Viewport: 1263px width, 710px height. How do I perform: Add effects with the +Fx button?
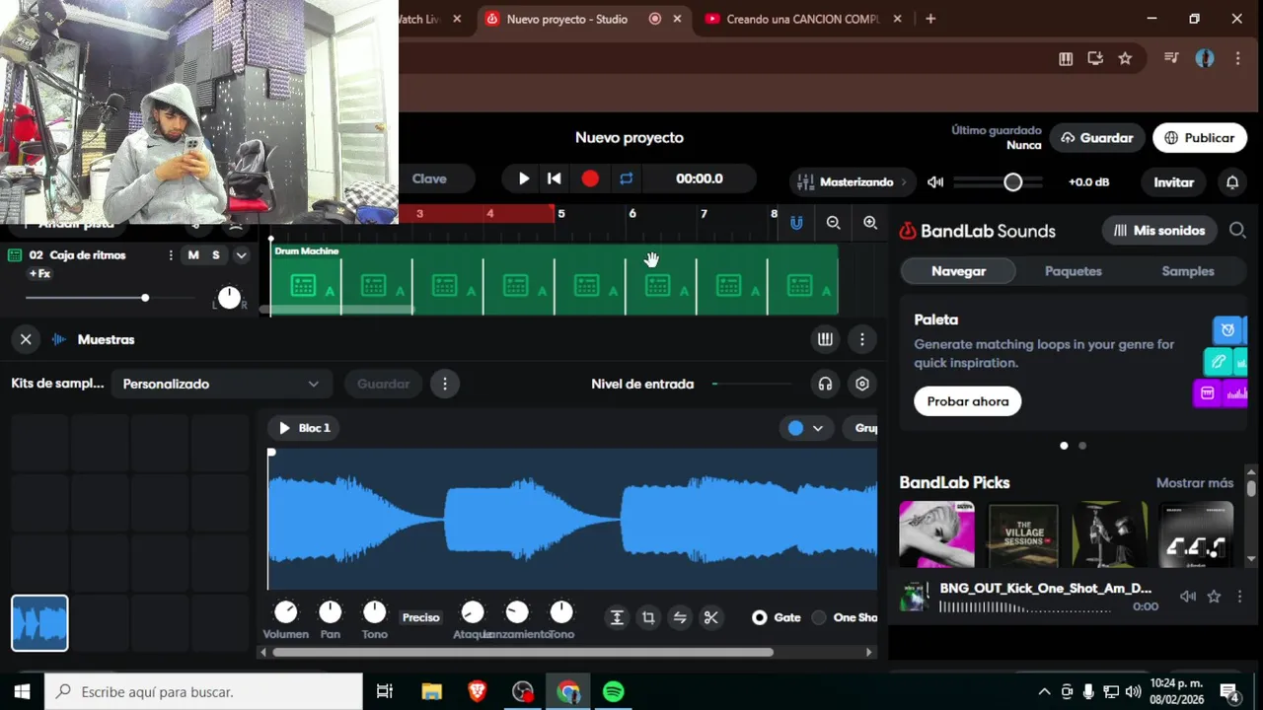[x=39, y=274]
